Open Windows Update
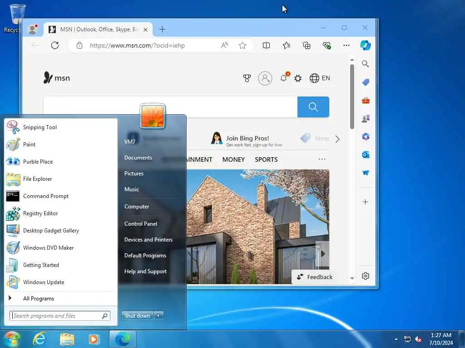This screenshot has width=465, height=348. point(61,282)
